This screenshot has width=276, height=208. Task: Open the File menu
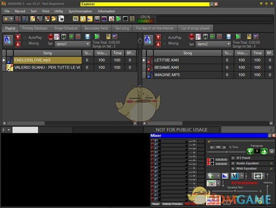[x=7, y=11]
